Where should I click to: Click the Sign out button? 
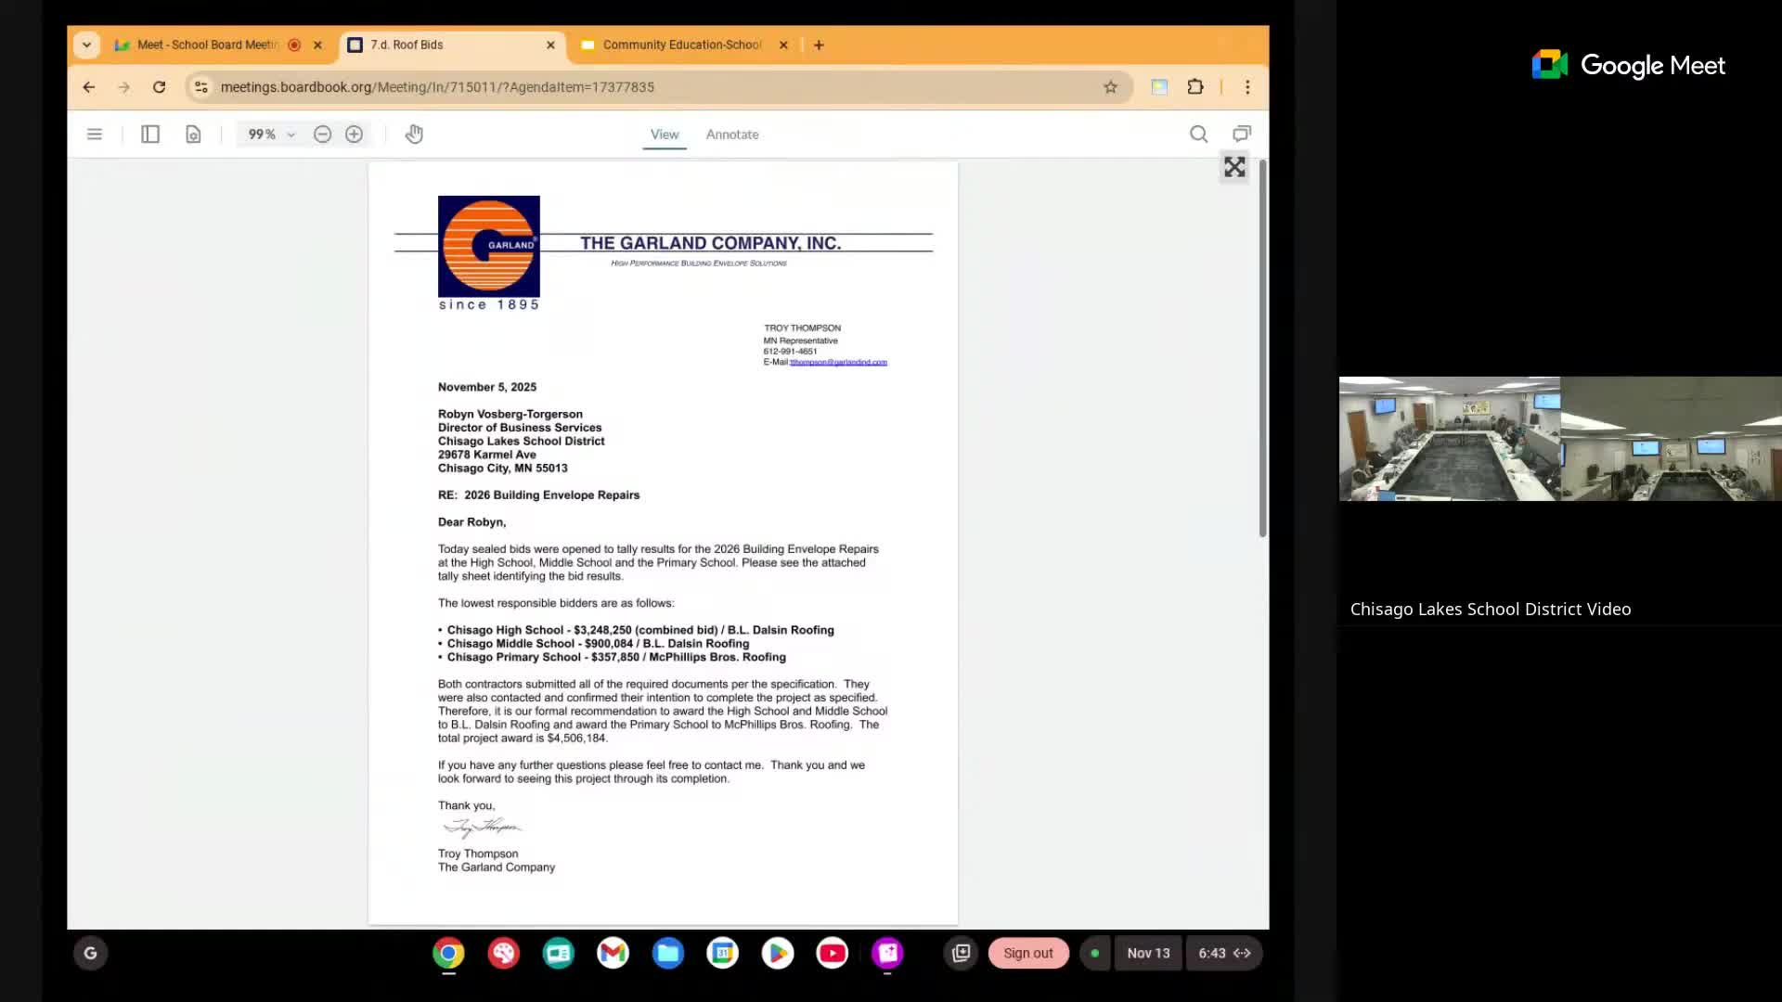(x=1027, y=953)
